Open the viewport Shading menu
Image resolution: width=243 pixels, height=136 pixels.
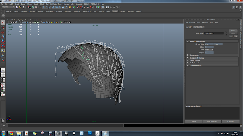coord(14,20)
